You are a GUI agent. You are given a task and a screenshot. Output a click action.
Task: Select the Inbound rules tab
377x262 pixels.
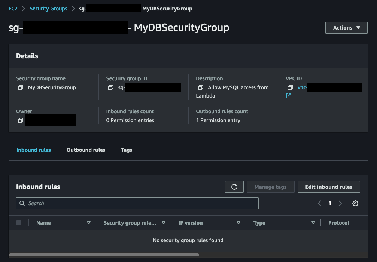click(33, 150)
